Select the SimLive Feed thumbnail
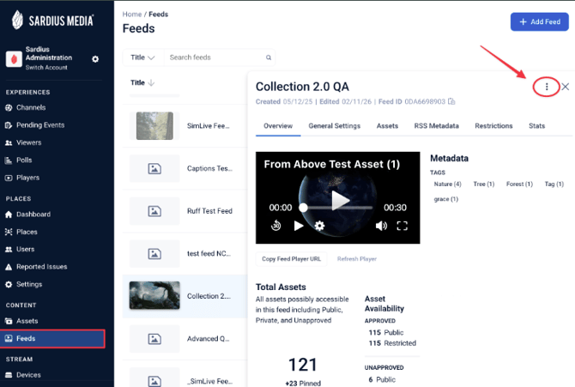This screenshot has height=387, width=575. [154, 126]
